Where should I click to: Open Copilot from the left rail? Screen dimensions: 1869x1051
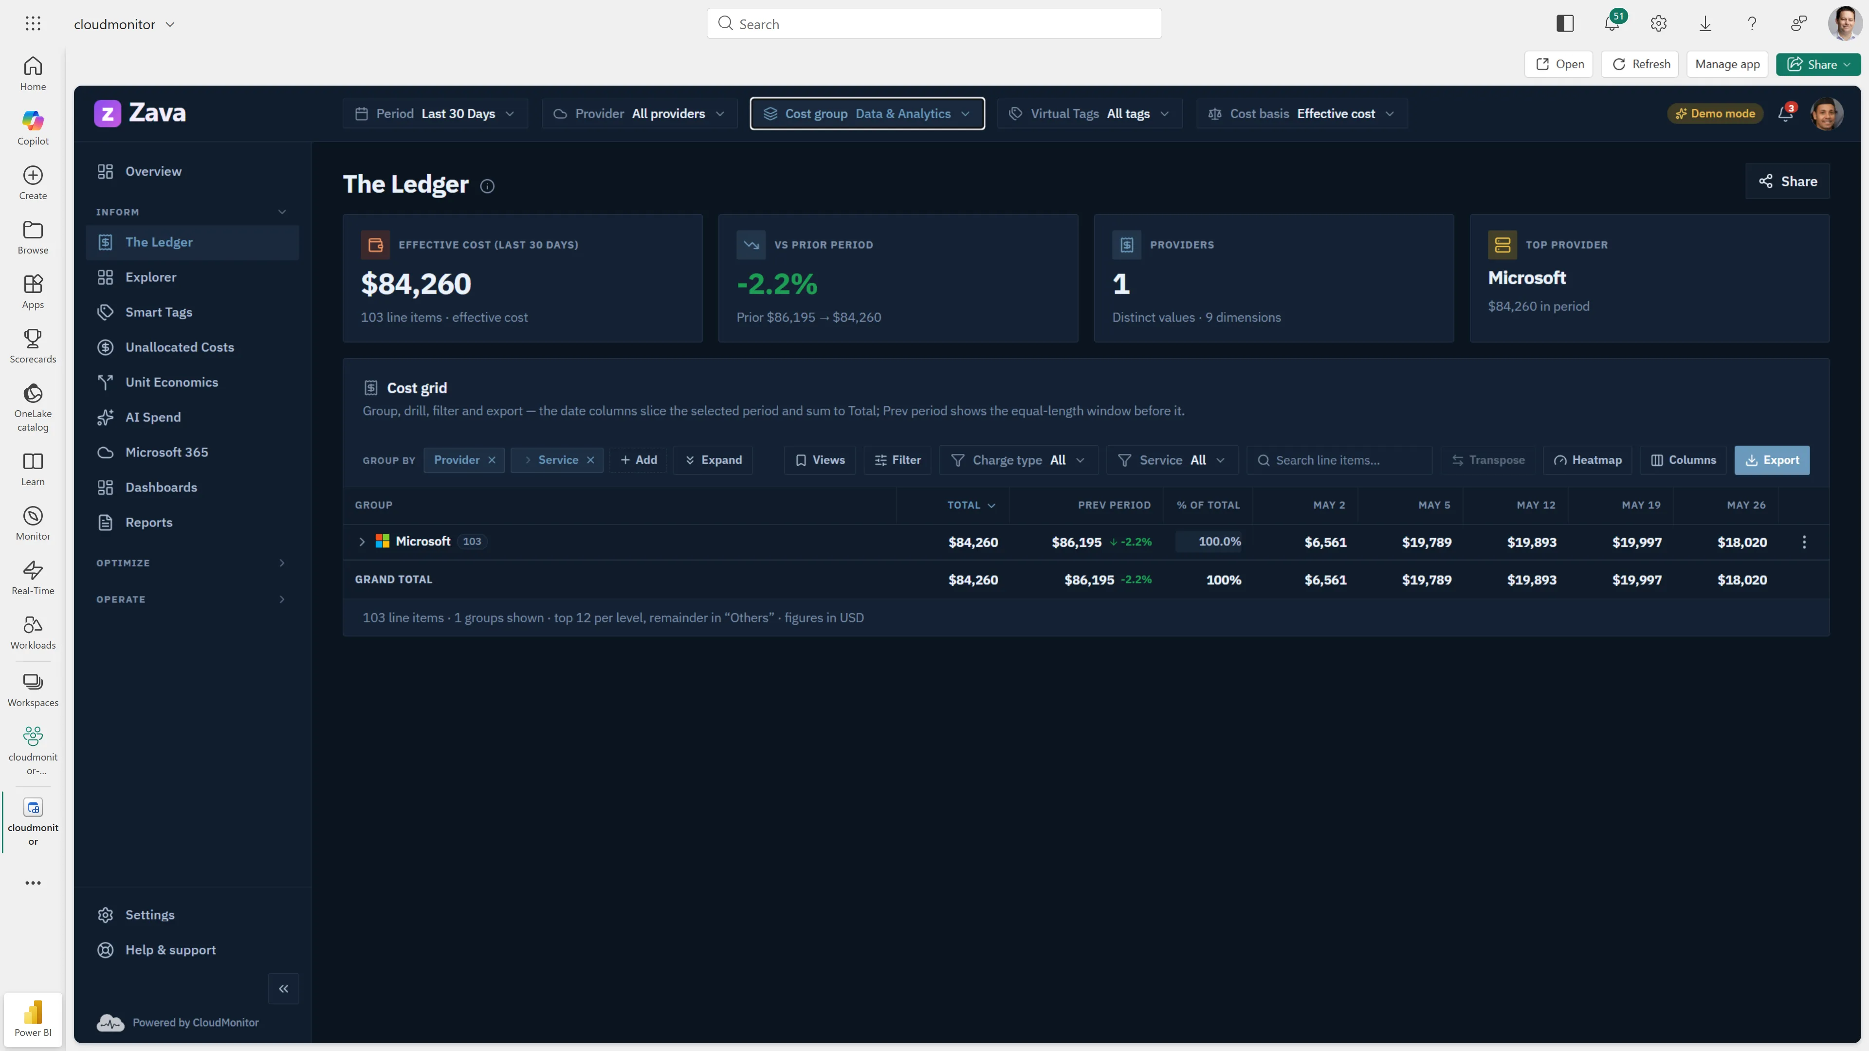tap(33, 128)
